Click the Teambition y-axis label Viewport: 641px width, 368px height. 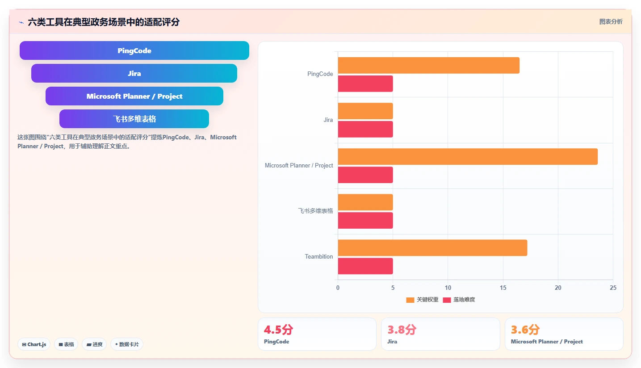(319, 257)
